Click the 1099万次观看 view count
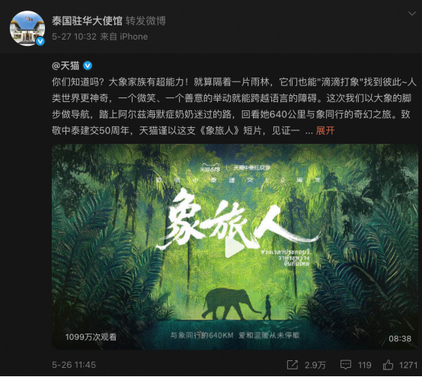The height and width of the screenshot is (377, 422). tap(91, 337)
